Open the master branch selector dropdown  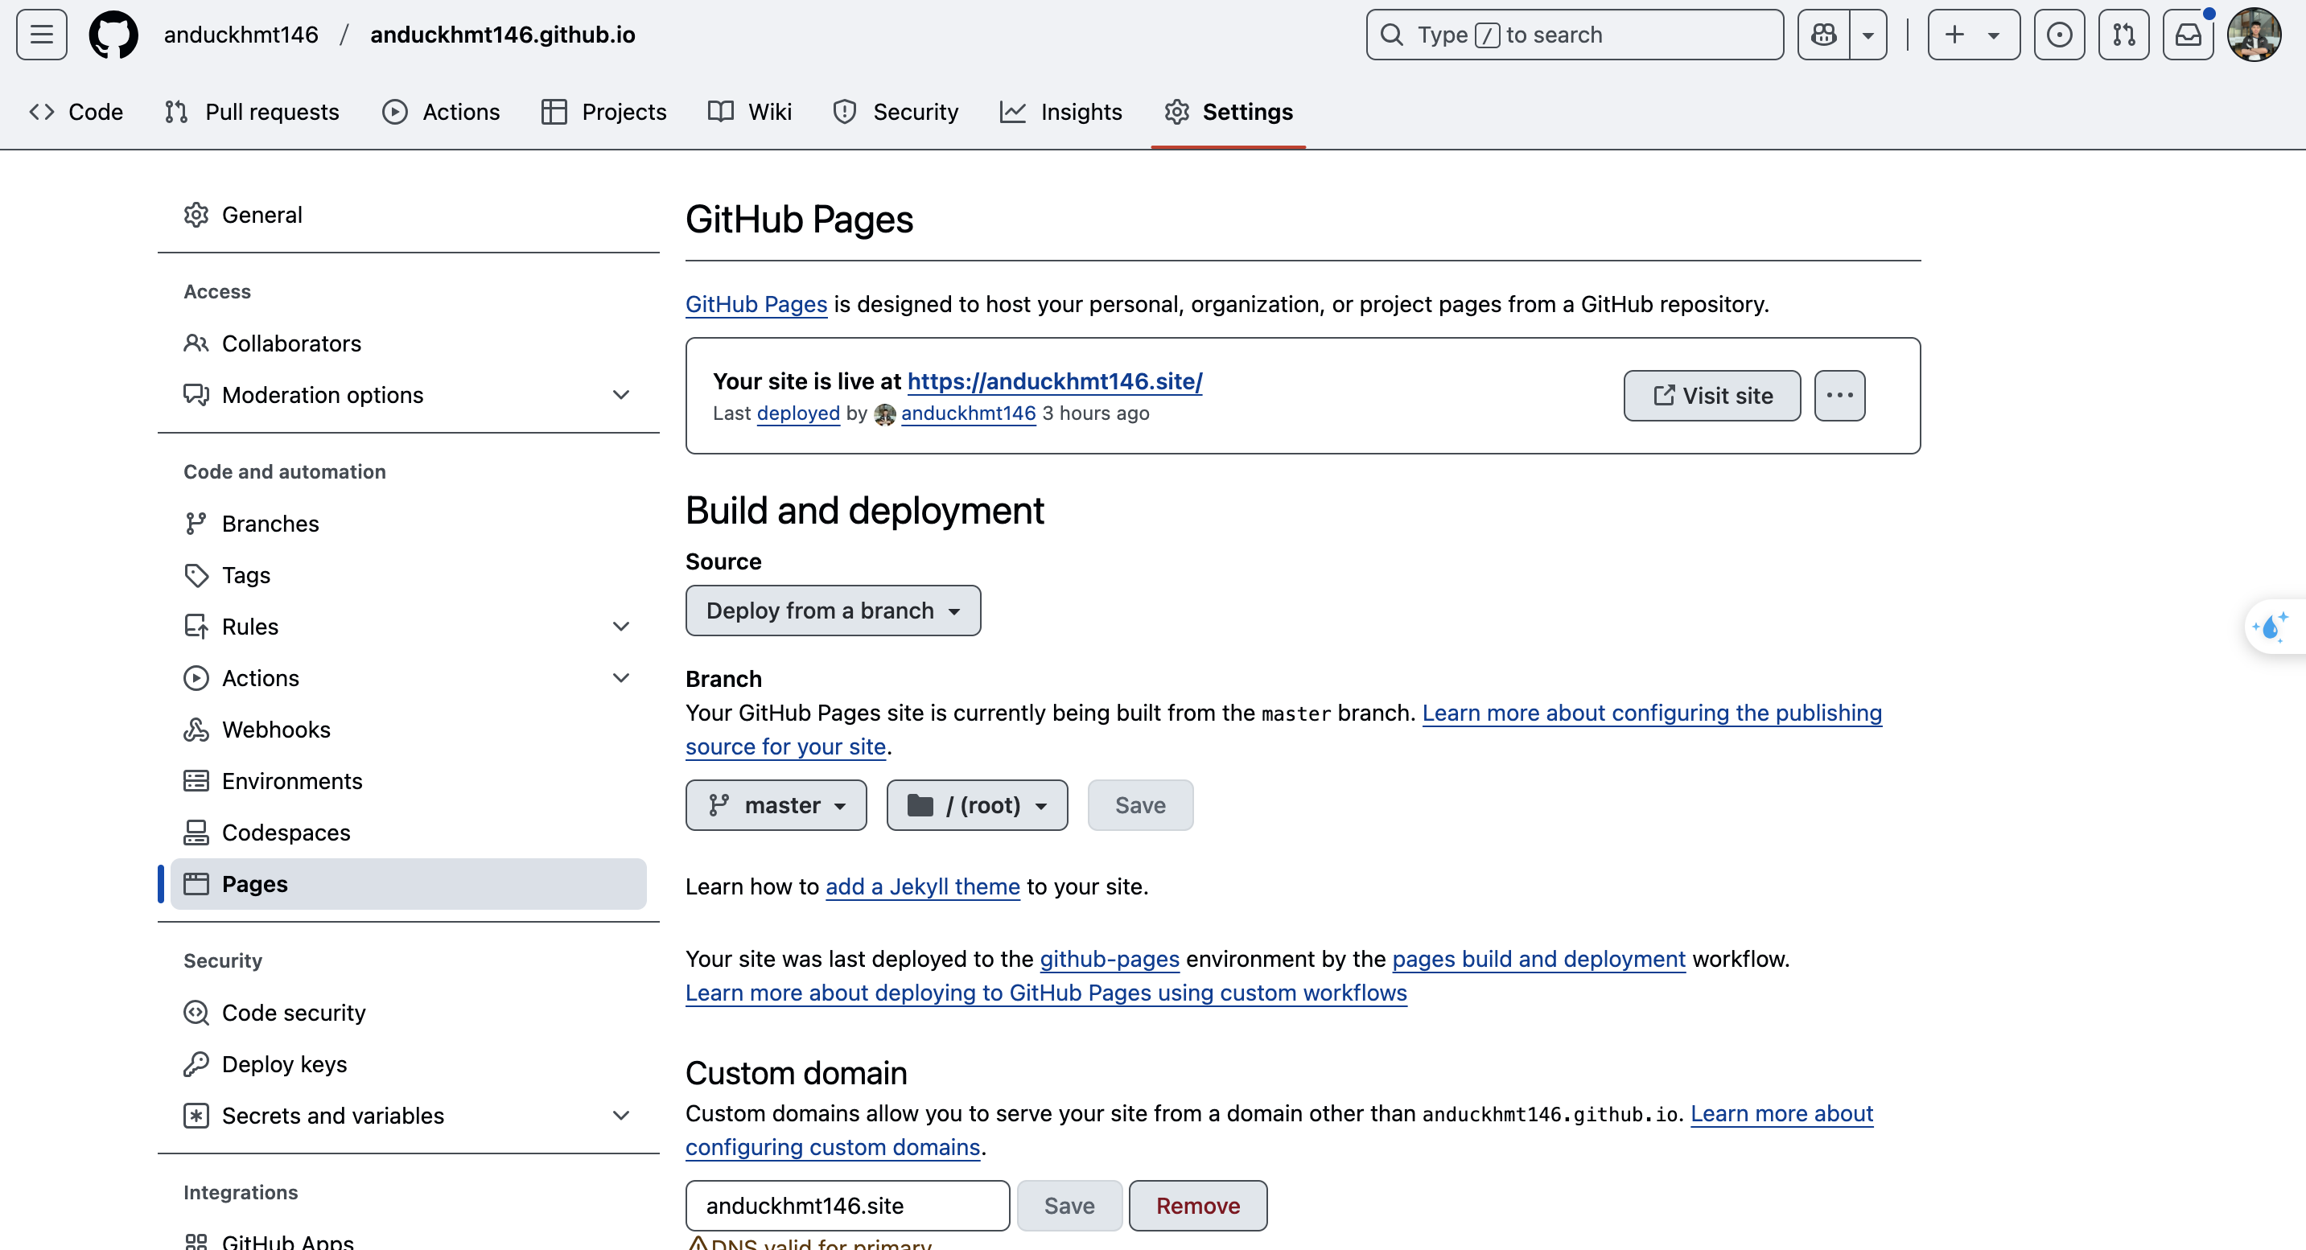[x=775, y=805]
